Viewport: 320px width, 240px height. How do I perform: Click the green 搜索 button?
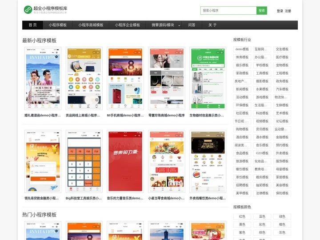(262, 10)
